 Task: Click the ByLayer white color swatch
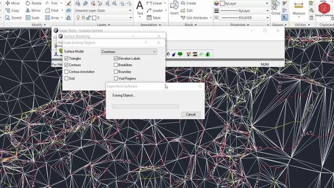pyautogui.click(x=222, y=4)
